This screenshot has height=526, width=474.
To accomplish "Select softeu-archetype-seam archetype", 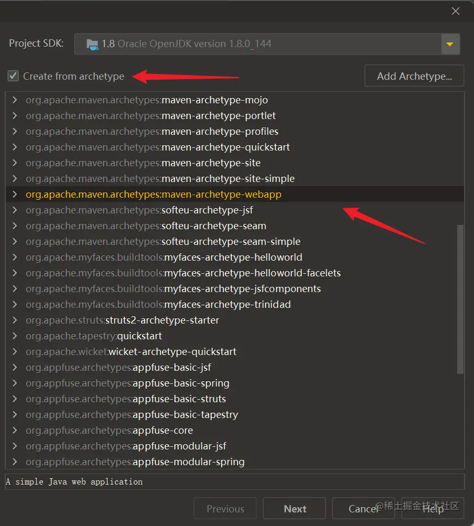I will (x=146, y=226).
